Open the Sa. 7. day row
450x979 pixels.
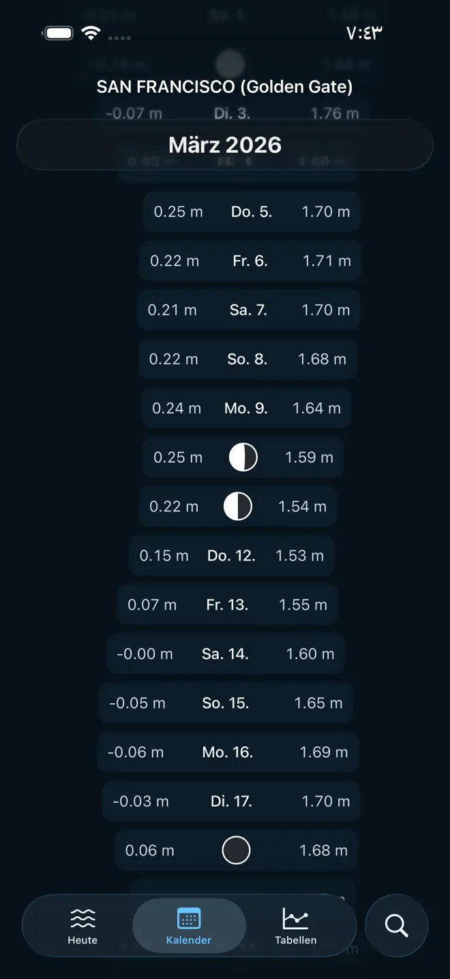tap(248, 310)
